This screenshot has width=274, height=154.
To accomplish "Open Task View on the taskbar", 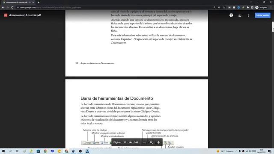I will pos(17,151).
